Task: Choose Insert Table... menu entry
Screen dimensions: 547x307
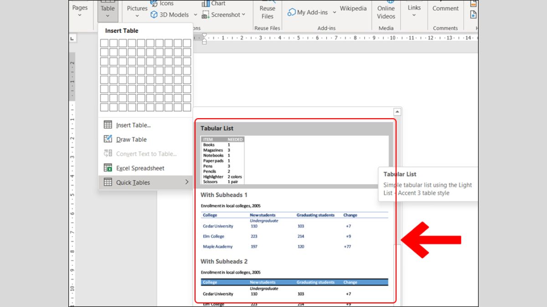Action: 133,125
